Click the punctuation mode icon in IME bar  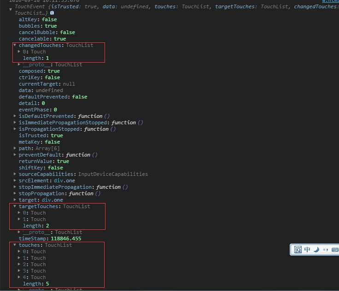pos(326,250)
